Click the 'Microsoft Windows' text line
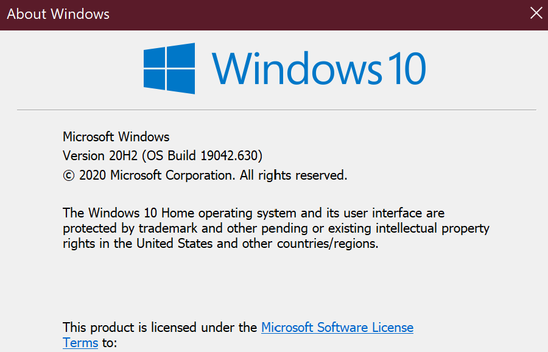 point(116,136)
